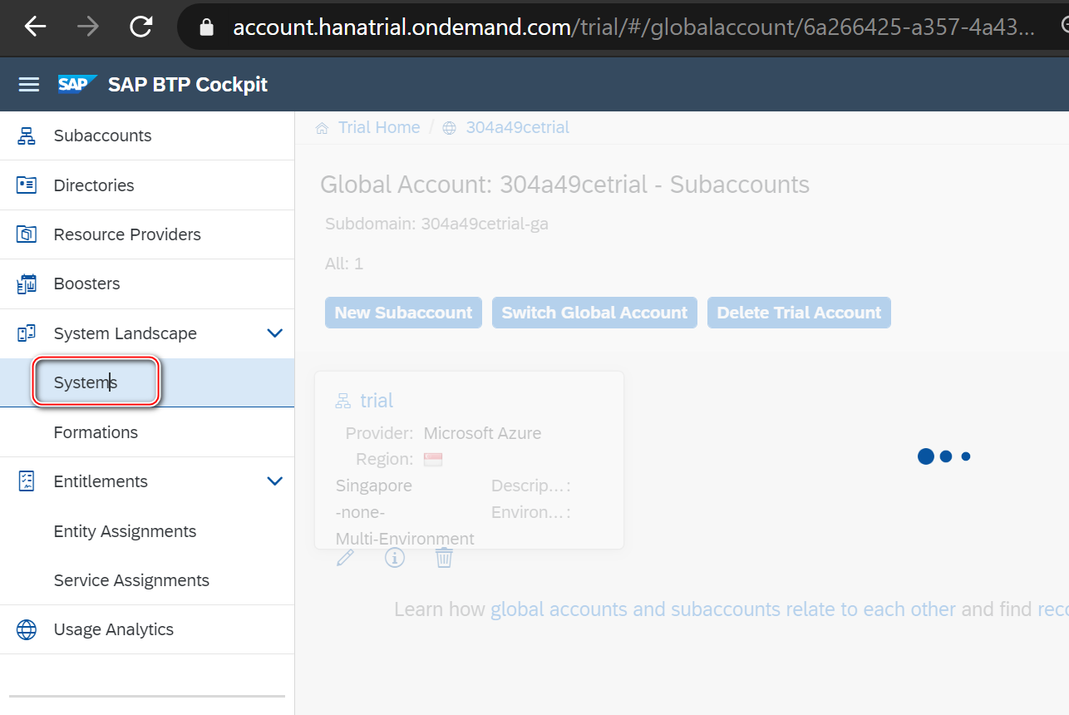Show trial subaccount info icon
Image resolution: width=1069 pixels, height=715 pixels.
395,557
